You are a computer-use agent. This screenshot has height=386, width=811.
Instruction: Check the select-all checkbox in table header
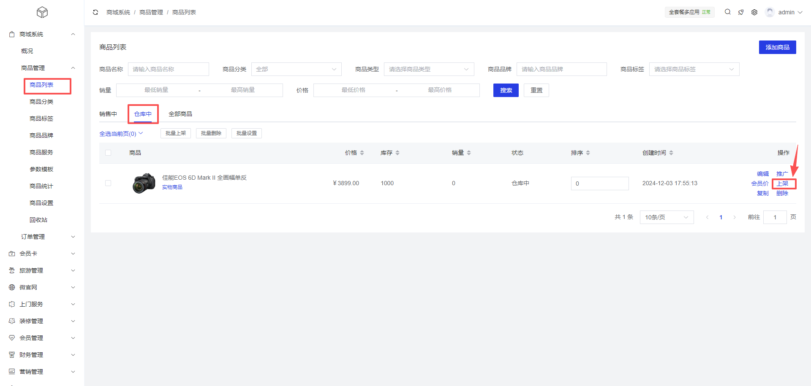pyautogui.click(x=108, y=153)
